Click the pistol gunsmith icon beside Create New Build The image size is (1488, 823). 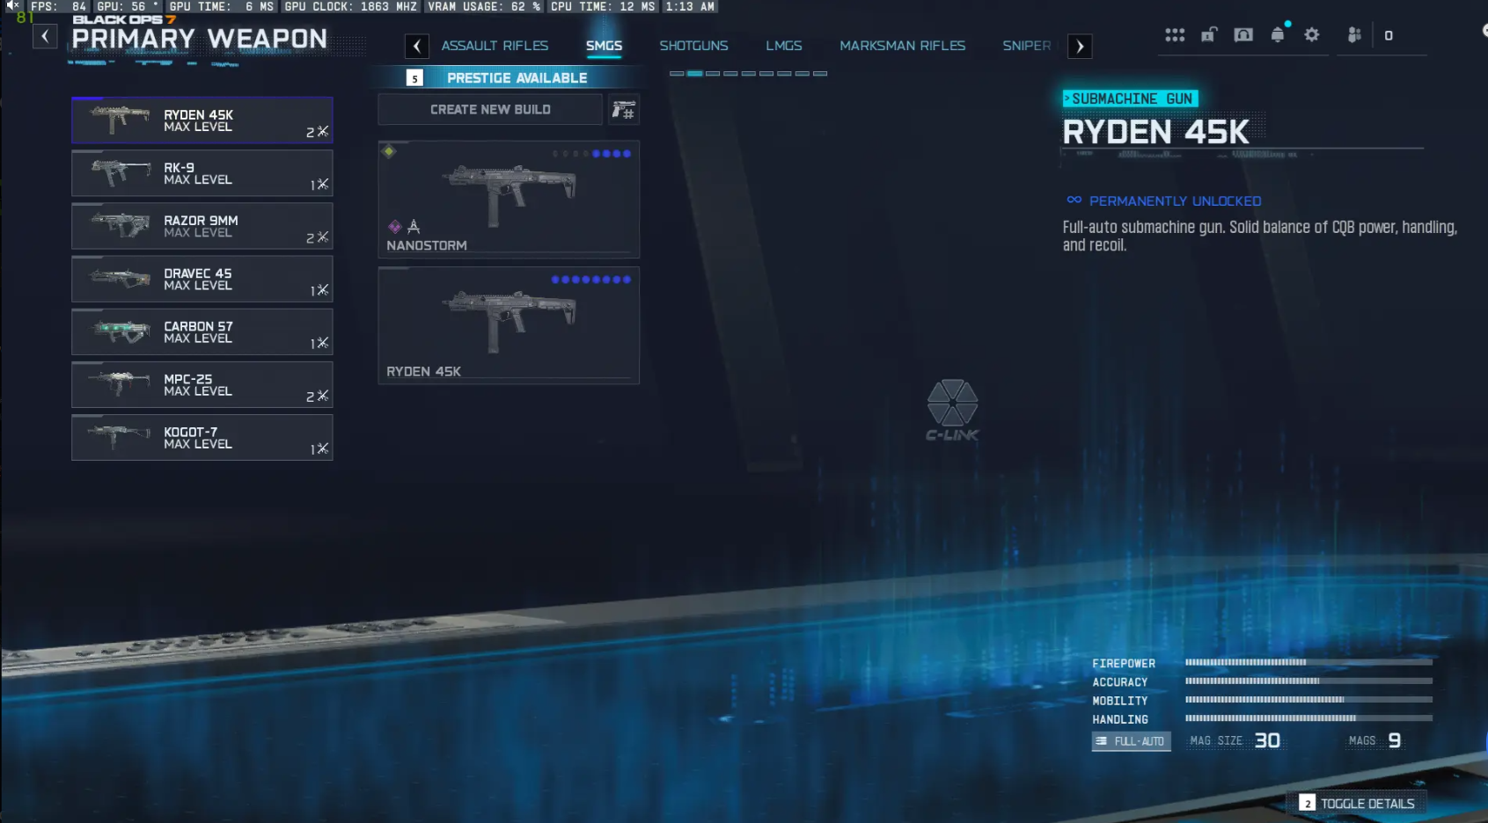click(x=624, y=109)
